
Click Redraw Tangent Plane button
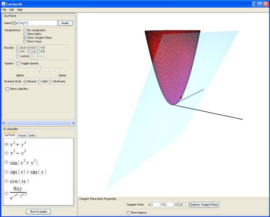204,205
